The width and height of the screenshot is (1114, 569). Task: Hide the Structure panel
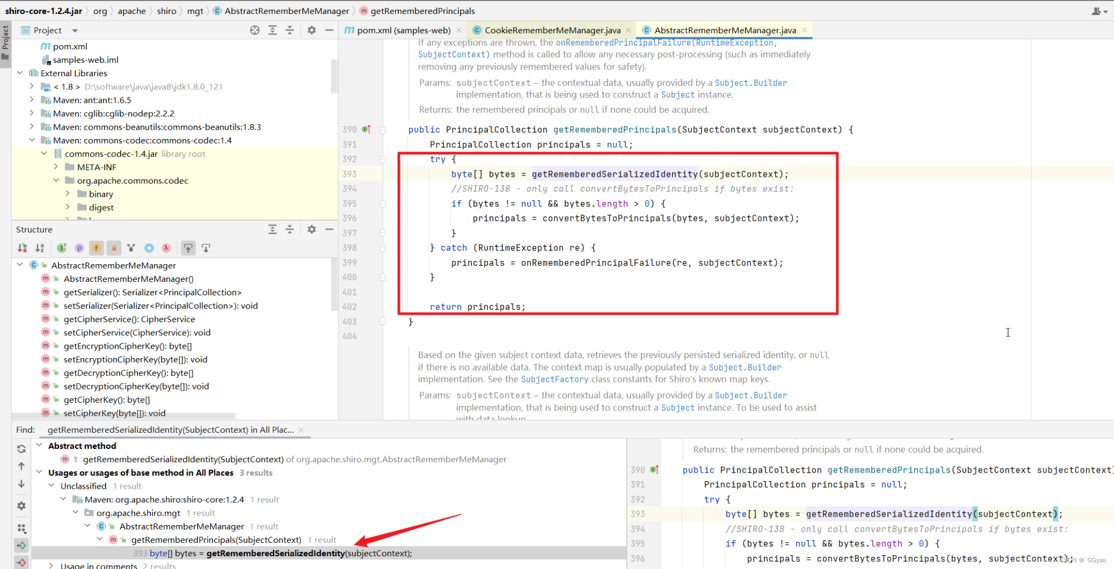click(x=329, y=229)
